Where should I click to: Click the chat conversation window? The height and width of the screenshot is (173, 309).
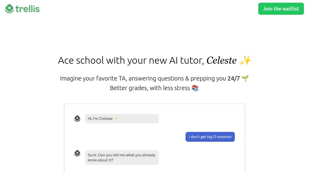coord(154,138)
